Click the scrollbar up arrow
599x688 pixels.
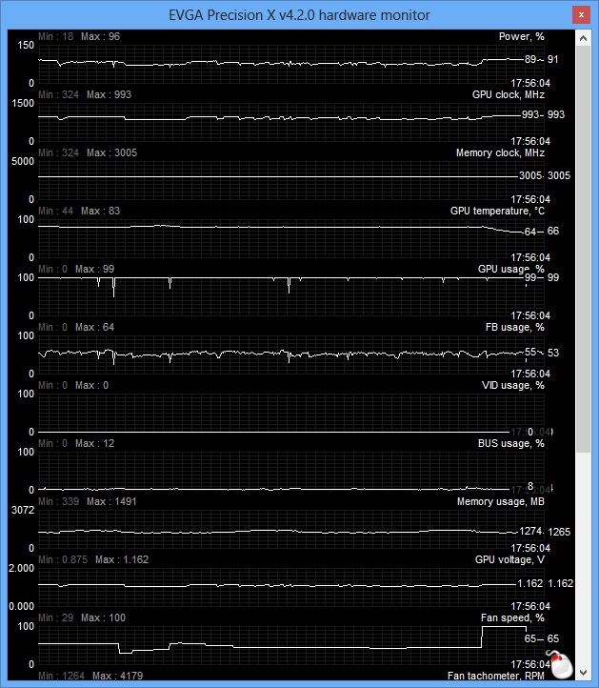583,38
